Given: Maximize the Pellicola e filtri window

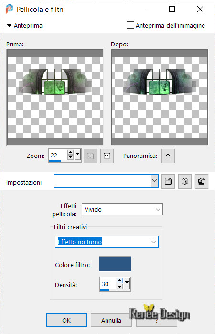Looking at the screenshot, I should coord(172,9).
